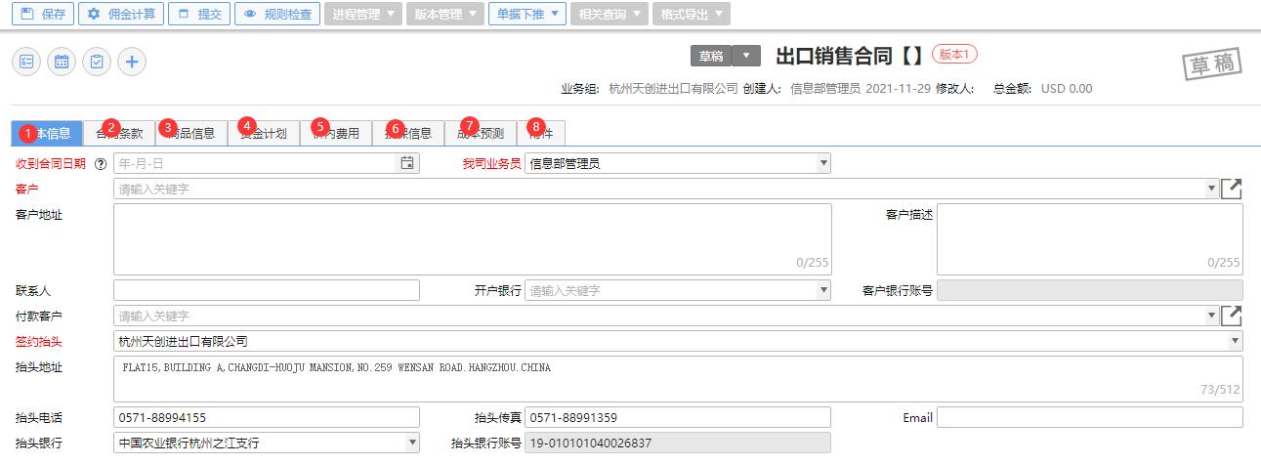
Task: Click the 抬头电话 input field
Action: click(x=267, y=417)
